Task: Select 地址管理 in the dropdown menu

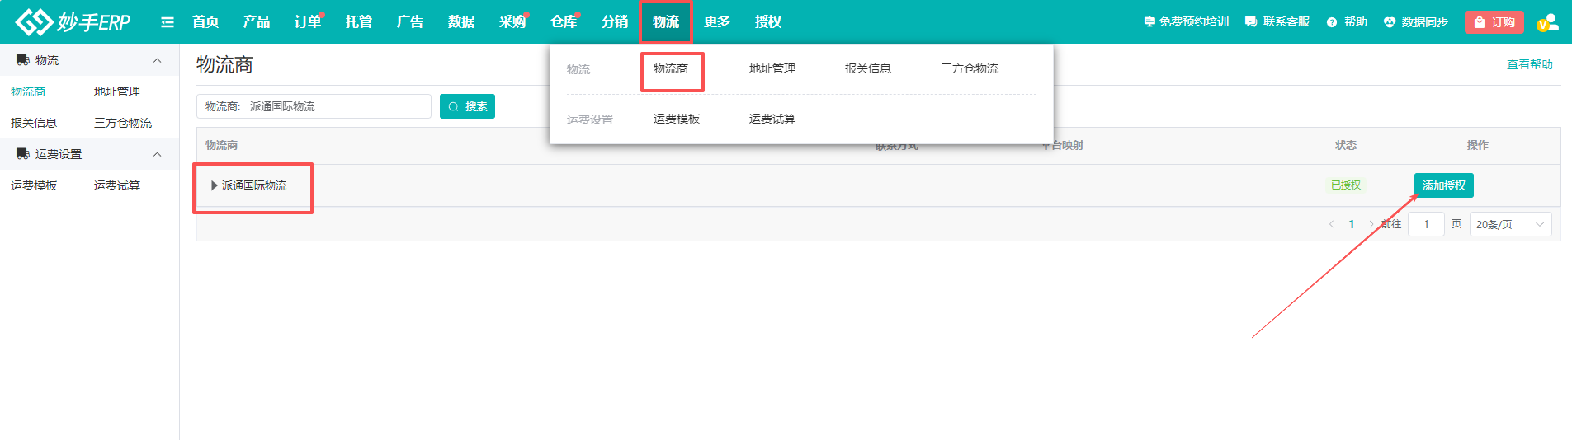Action: (772, 68)
